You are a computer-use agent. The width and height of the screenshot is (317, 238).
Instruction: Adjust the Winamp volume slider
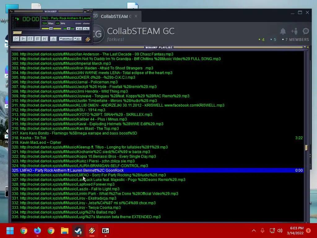pos(51,29)
